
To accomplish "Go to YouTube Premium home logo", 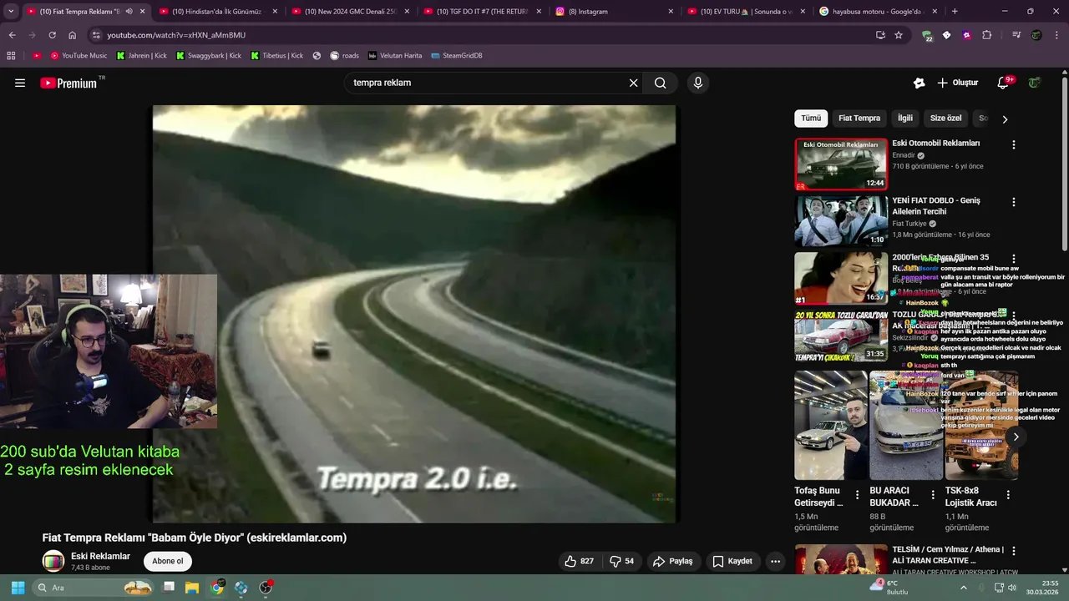I will click(x=68, y=83).
